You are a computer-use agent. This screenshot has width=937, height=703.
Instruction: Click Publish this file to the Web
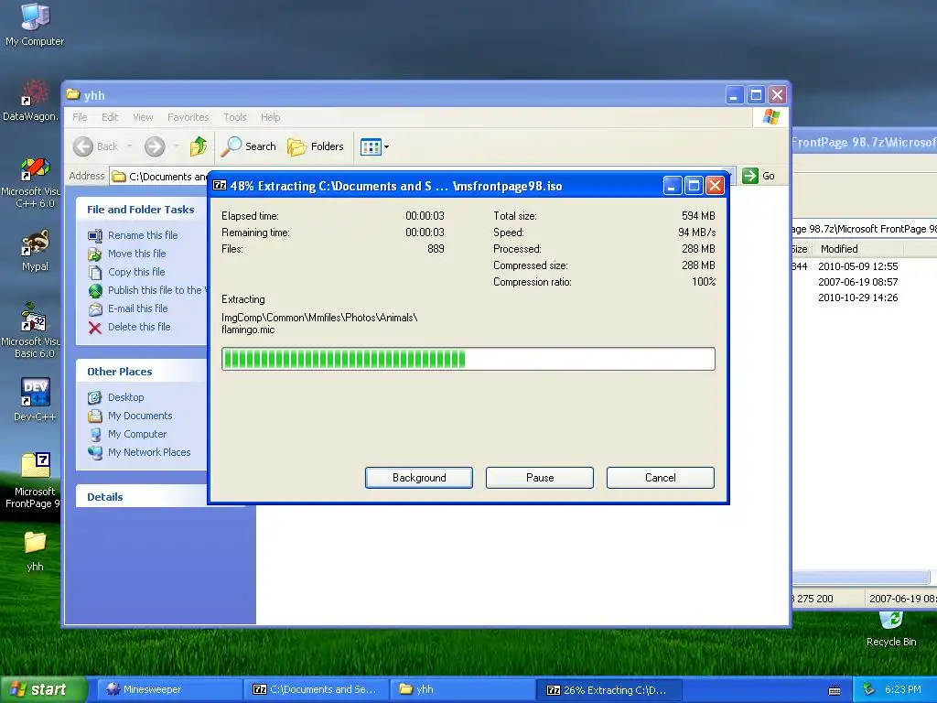pos(147,290)
